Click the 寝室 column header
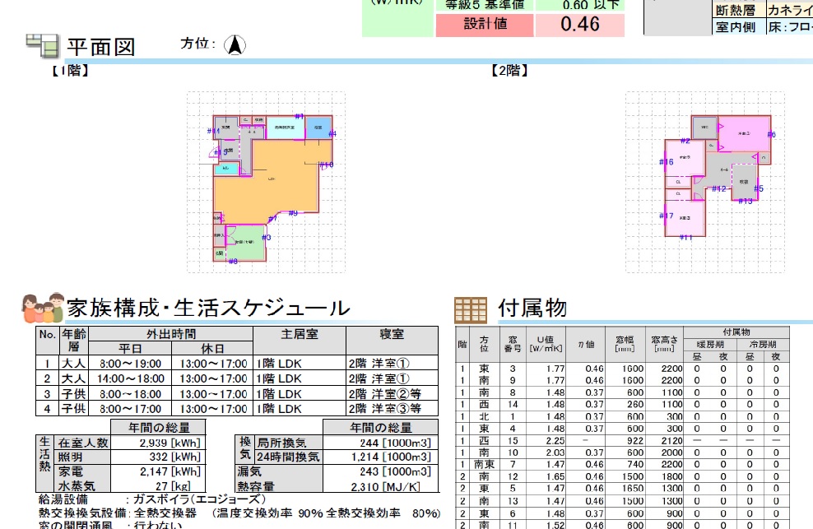 (392, 341)
